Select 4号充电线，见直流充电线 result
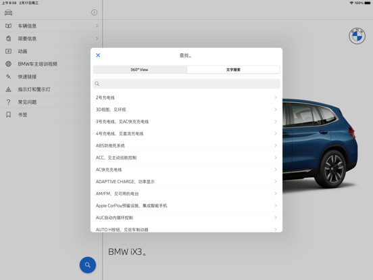This screenshot has width=373, height=280. coord(186,133)
